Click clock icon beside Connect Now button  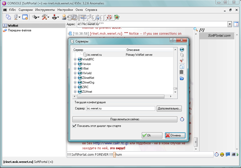point(182,119)
